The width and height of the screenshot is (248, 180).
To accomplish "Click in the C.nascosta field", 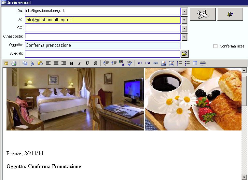I will click(102, 37).
